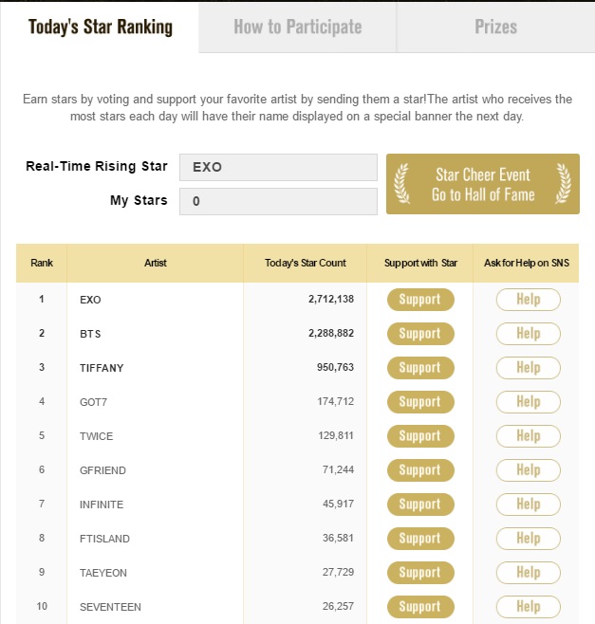595x624 pixels.
Task: Click Help in the INFINITE row
Action: 528,505
